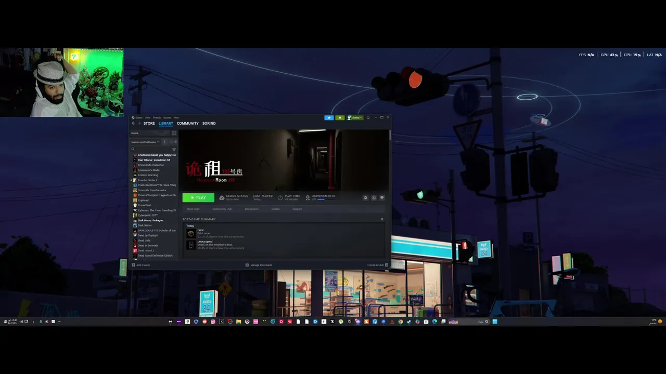The width and height of the screenshot is (666, 374).
Task: Open game settings gear icon
Action: pyautogui.click(x=366, y=198)
